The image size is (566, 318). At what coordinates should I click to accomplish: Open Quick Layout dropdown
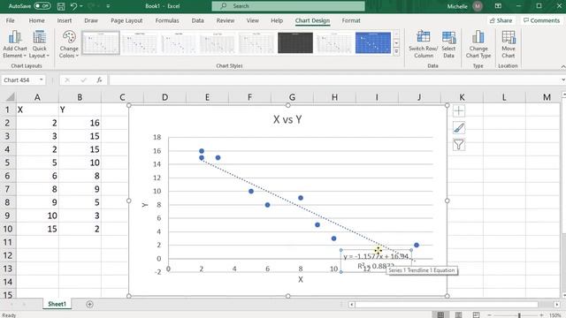[x=39, y=45]
